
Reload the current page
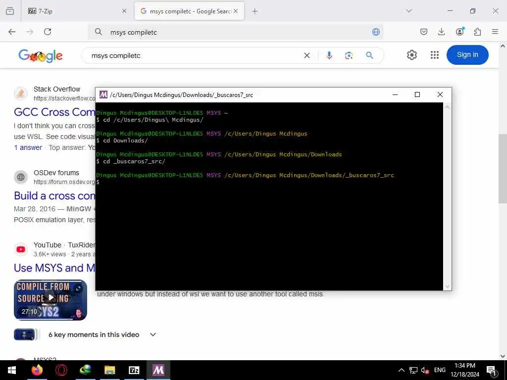pyautogui.click(x=48, y=32)
